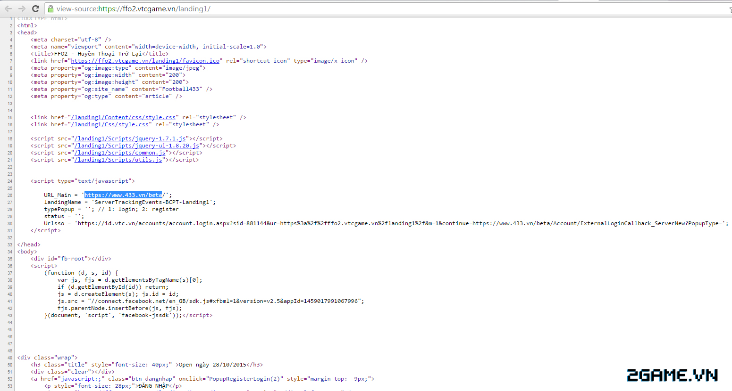Go back with the browser back arrow
The width and height of the screenshot is (732, 391).
[x=8, y=8]
